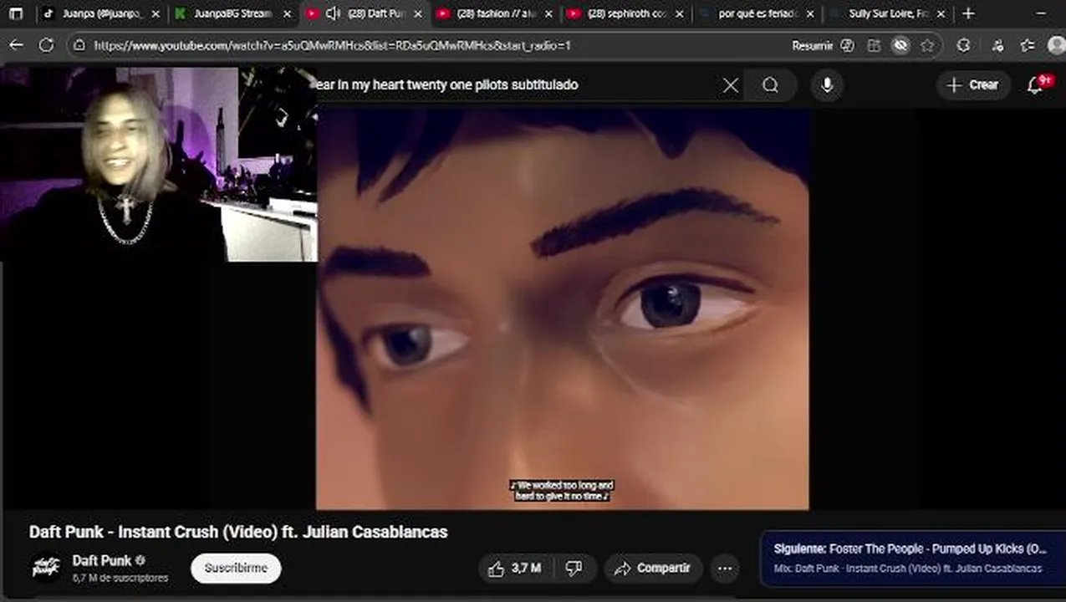This screenshot has width=1066, height=602.
Task: Open the tab actions menu icon
Action: pos(16,13)
